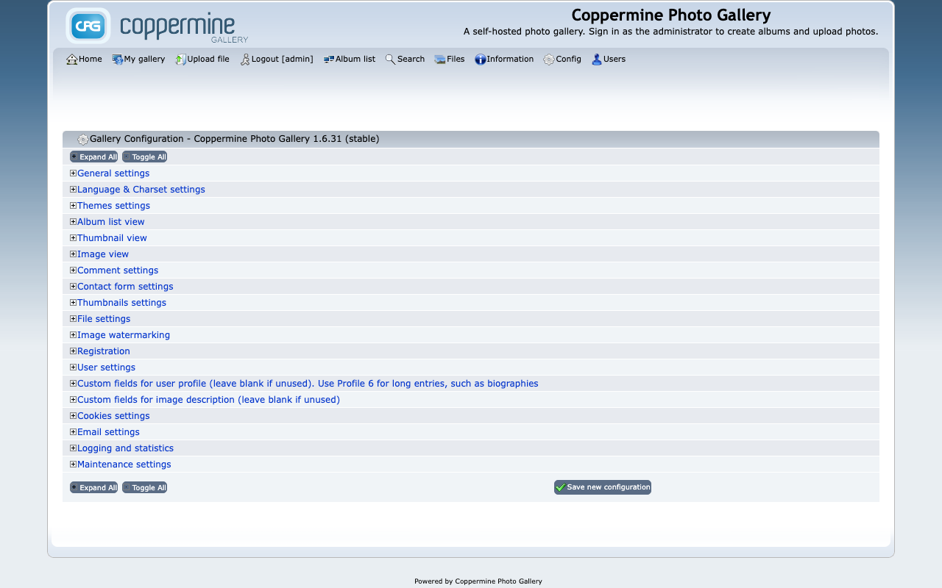
Task: Go to the Config menu item
Action: click(562, 60)
